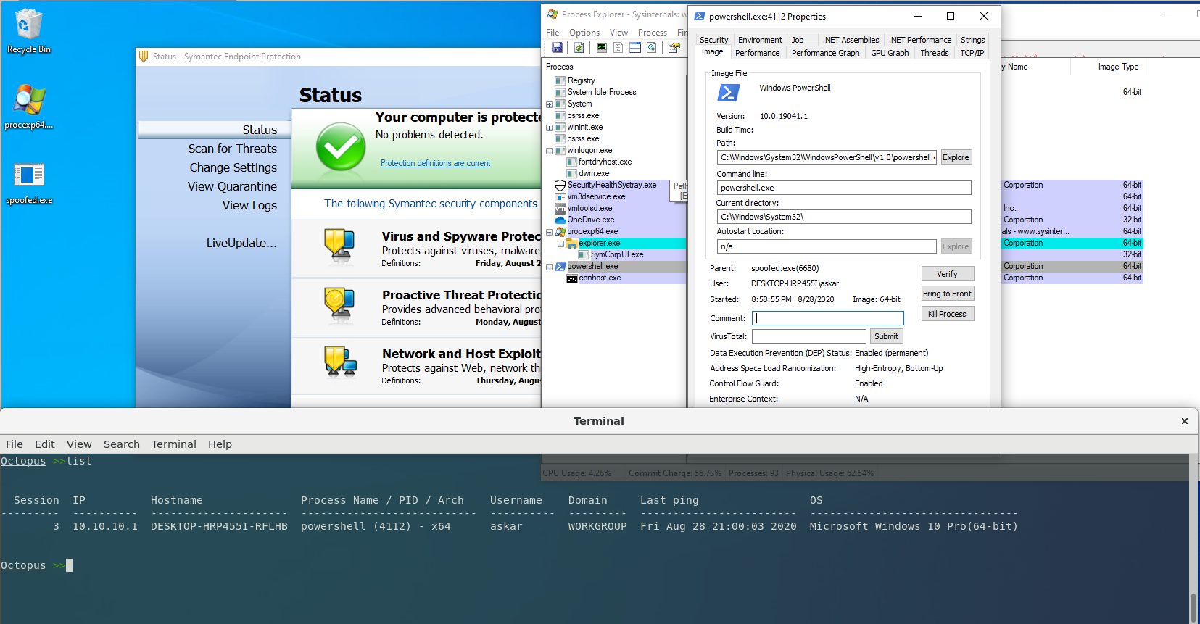
Task: Select Change Settings in the Symantec sidebar
Action: click(233, 167)
